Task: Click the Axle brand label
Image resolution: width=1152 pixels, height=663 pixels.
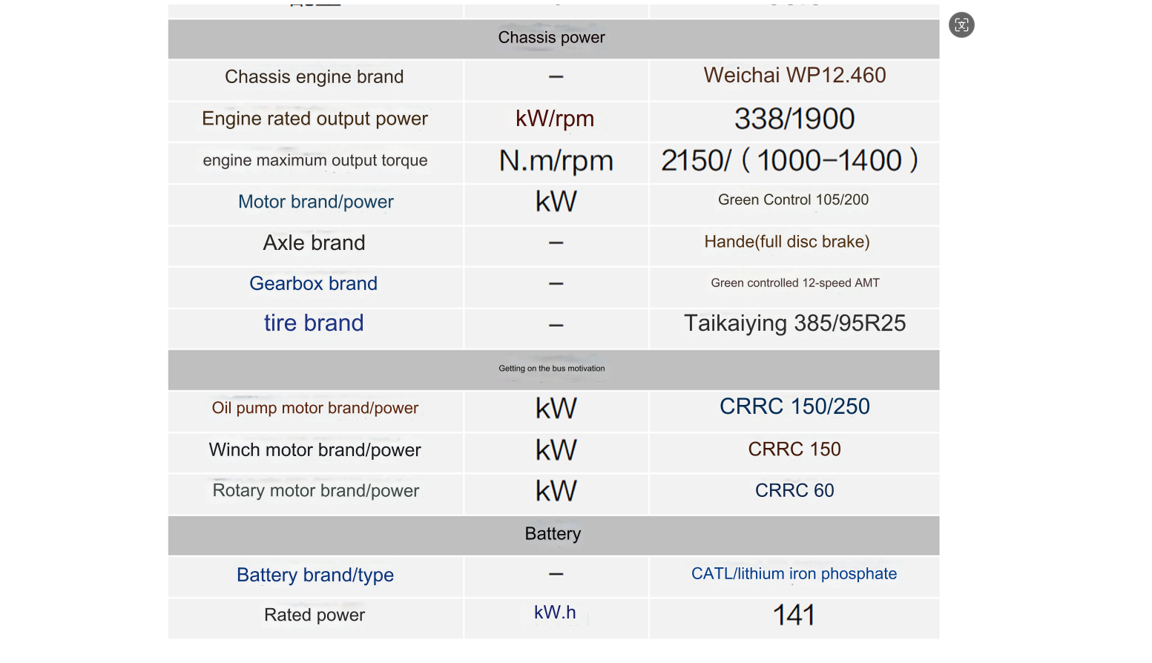Action: coord(315,243)
